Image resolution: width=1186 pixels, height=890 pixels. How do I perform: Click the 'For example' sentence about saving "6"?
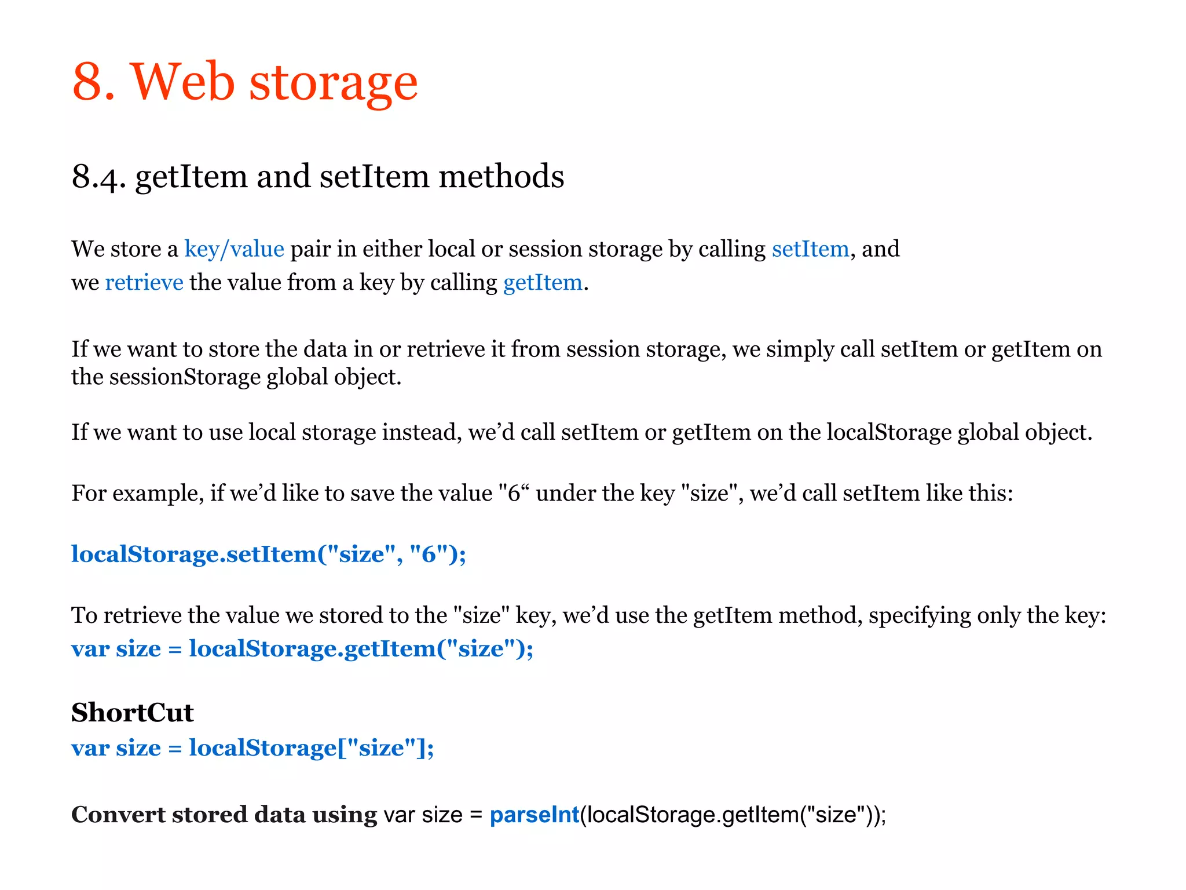[543, 494]
